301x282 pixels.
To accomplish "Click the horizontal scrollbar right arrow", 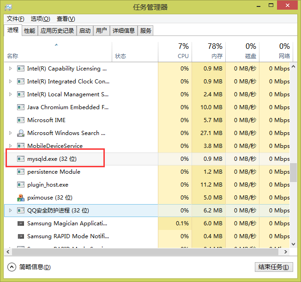I will tap(286, 252).
